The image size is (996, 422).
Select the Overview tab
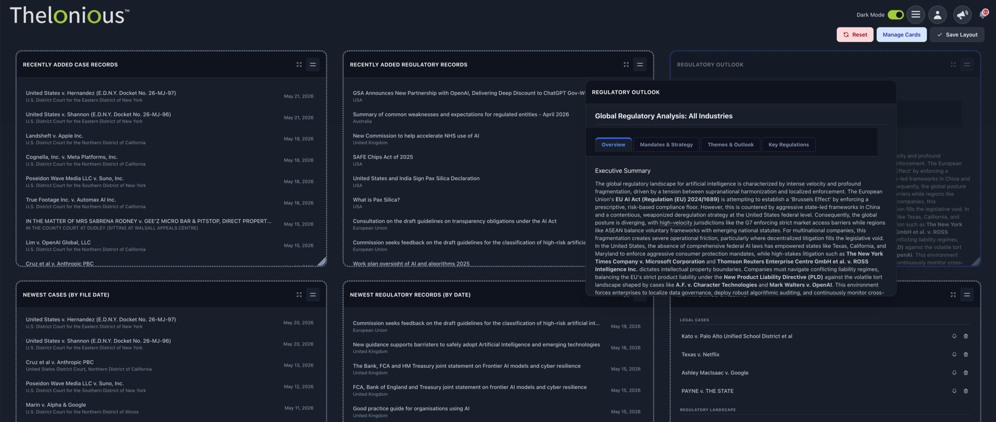pos(613,145)
